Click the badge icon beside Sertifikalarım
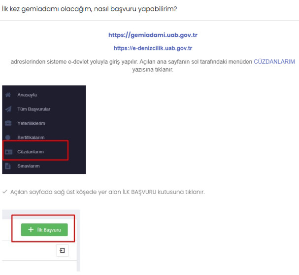This screenshot has width=299, height=275. point(8,137)
